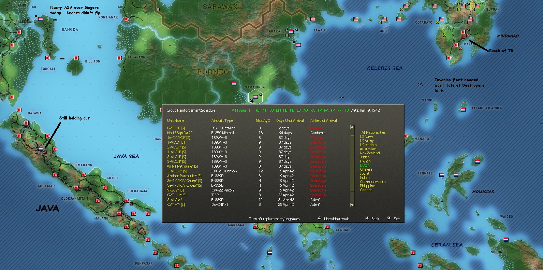Select the Ambon Patrouille unit row
The image size is (543, 270).
[184, 176]
